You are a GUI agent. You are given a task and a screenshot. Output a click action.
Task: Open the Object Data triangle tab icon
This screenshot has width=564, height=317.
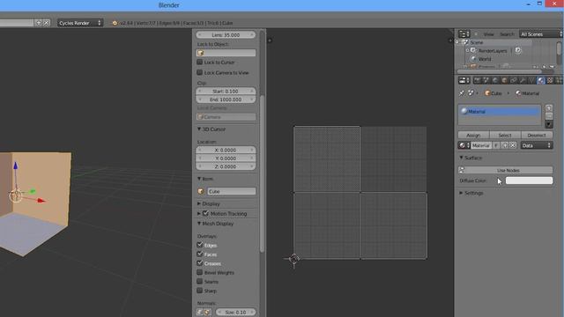[x=531, y=80]
